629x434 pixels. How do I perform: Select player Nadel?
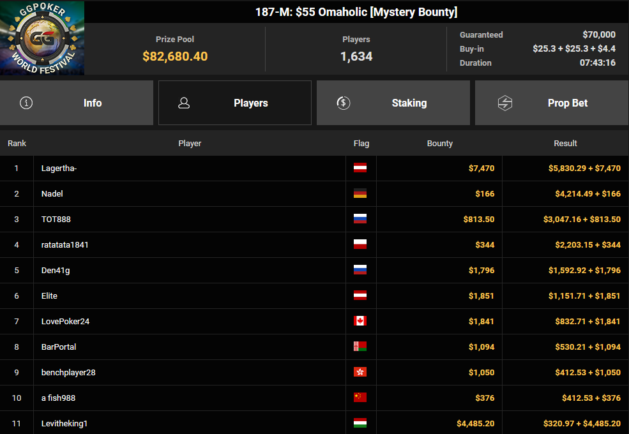click(x=52, y=194)
